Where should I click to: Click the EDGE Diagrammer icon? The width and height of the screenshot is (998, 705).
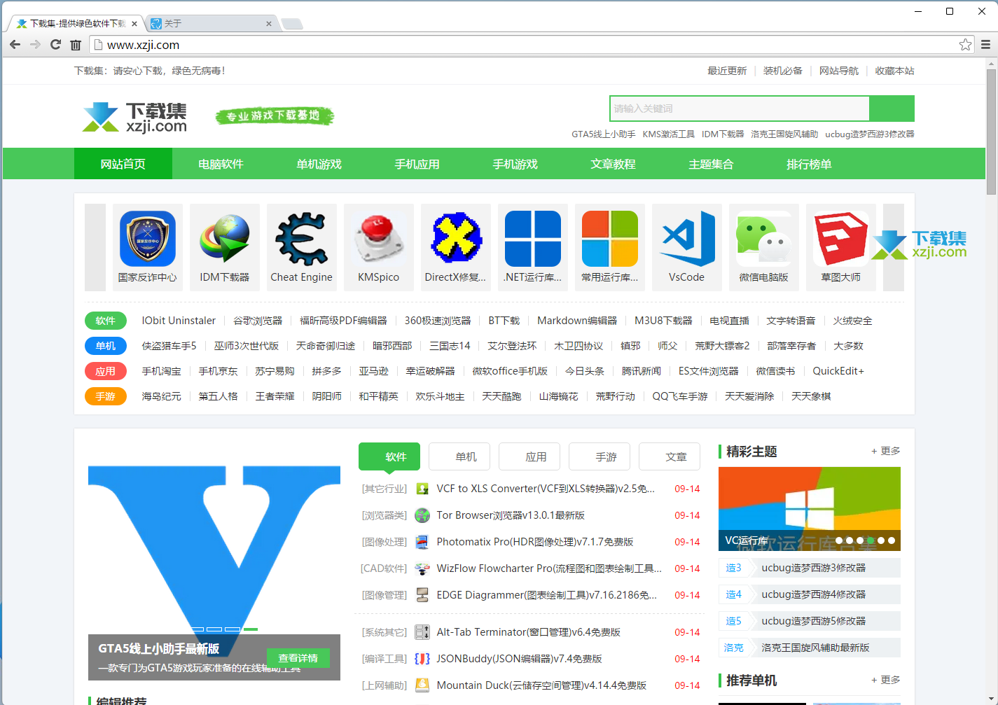point(422,595)
